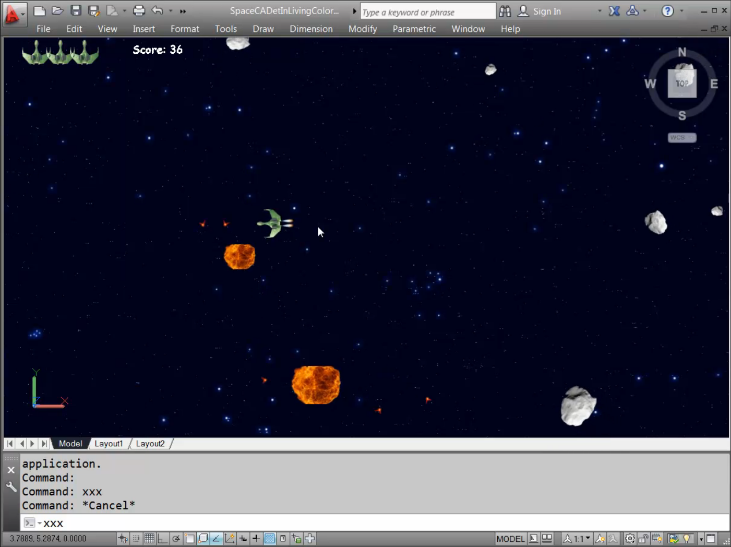731x547 pixels.
Task: Toggle Ortho Mode in the status bar
Action: [163, 539]
